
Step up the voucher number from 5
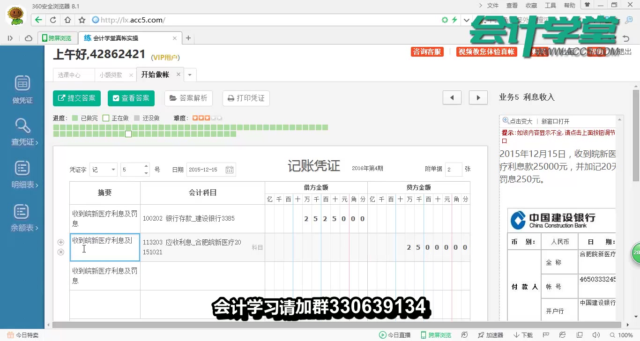pos(146,167)
